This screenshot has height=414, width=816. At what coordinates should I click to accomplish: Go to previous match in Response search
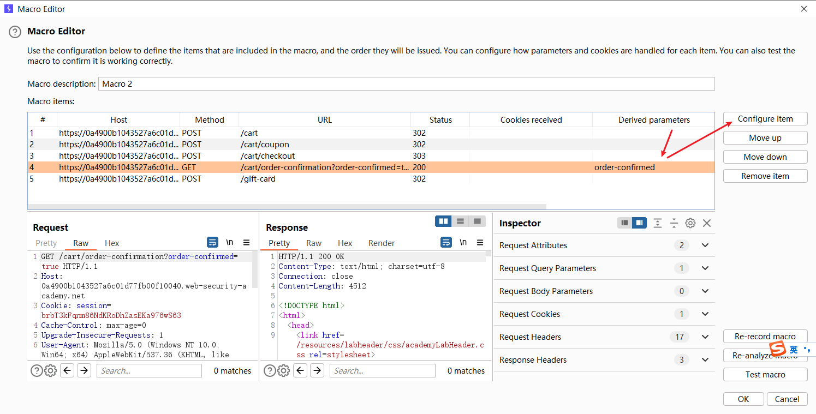click(300, 371)
